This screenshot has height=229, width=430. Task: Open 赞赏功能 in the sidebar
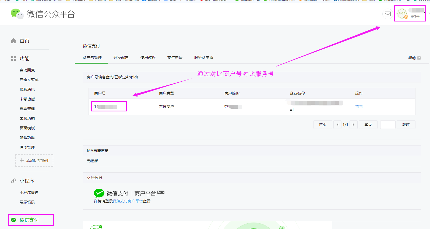click(27, 138)
